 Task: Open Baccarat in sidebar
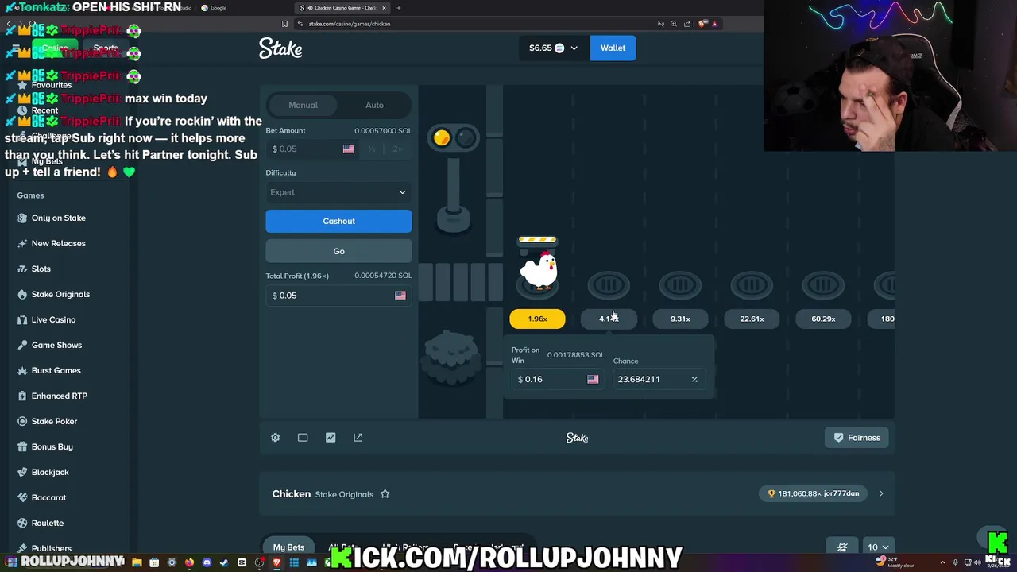tap(48, 497)
